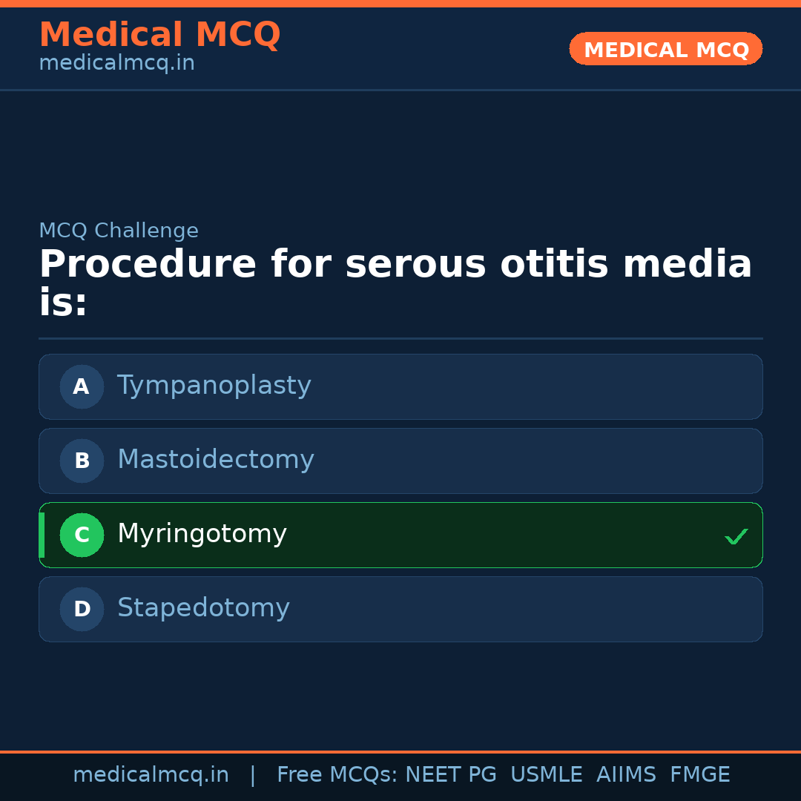Expand the Tympanoplasty answer card
The width and height of the screenshot is (801, 801).
[x=400, y=386]
